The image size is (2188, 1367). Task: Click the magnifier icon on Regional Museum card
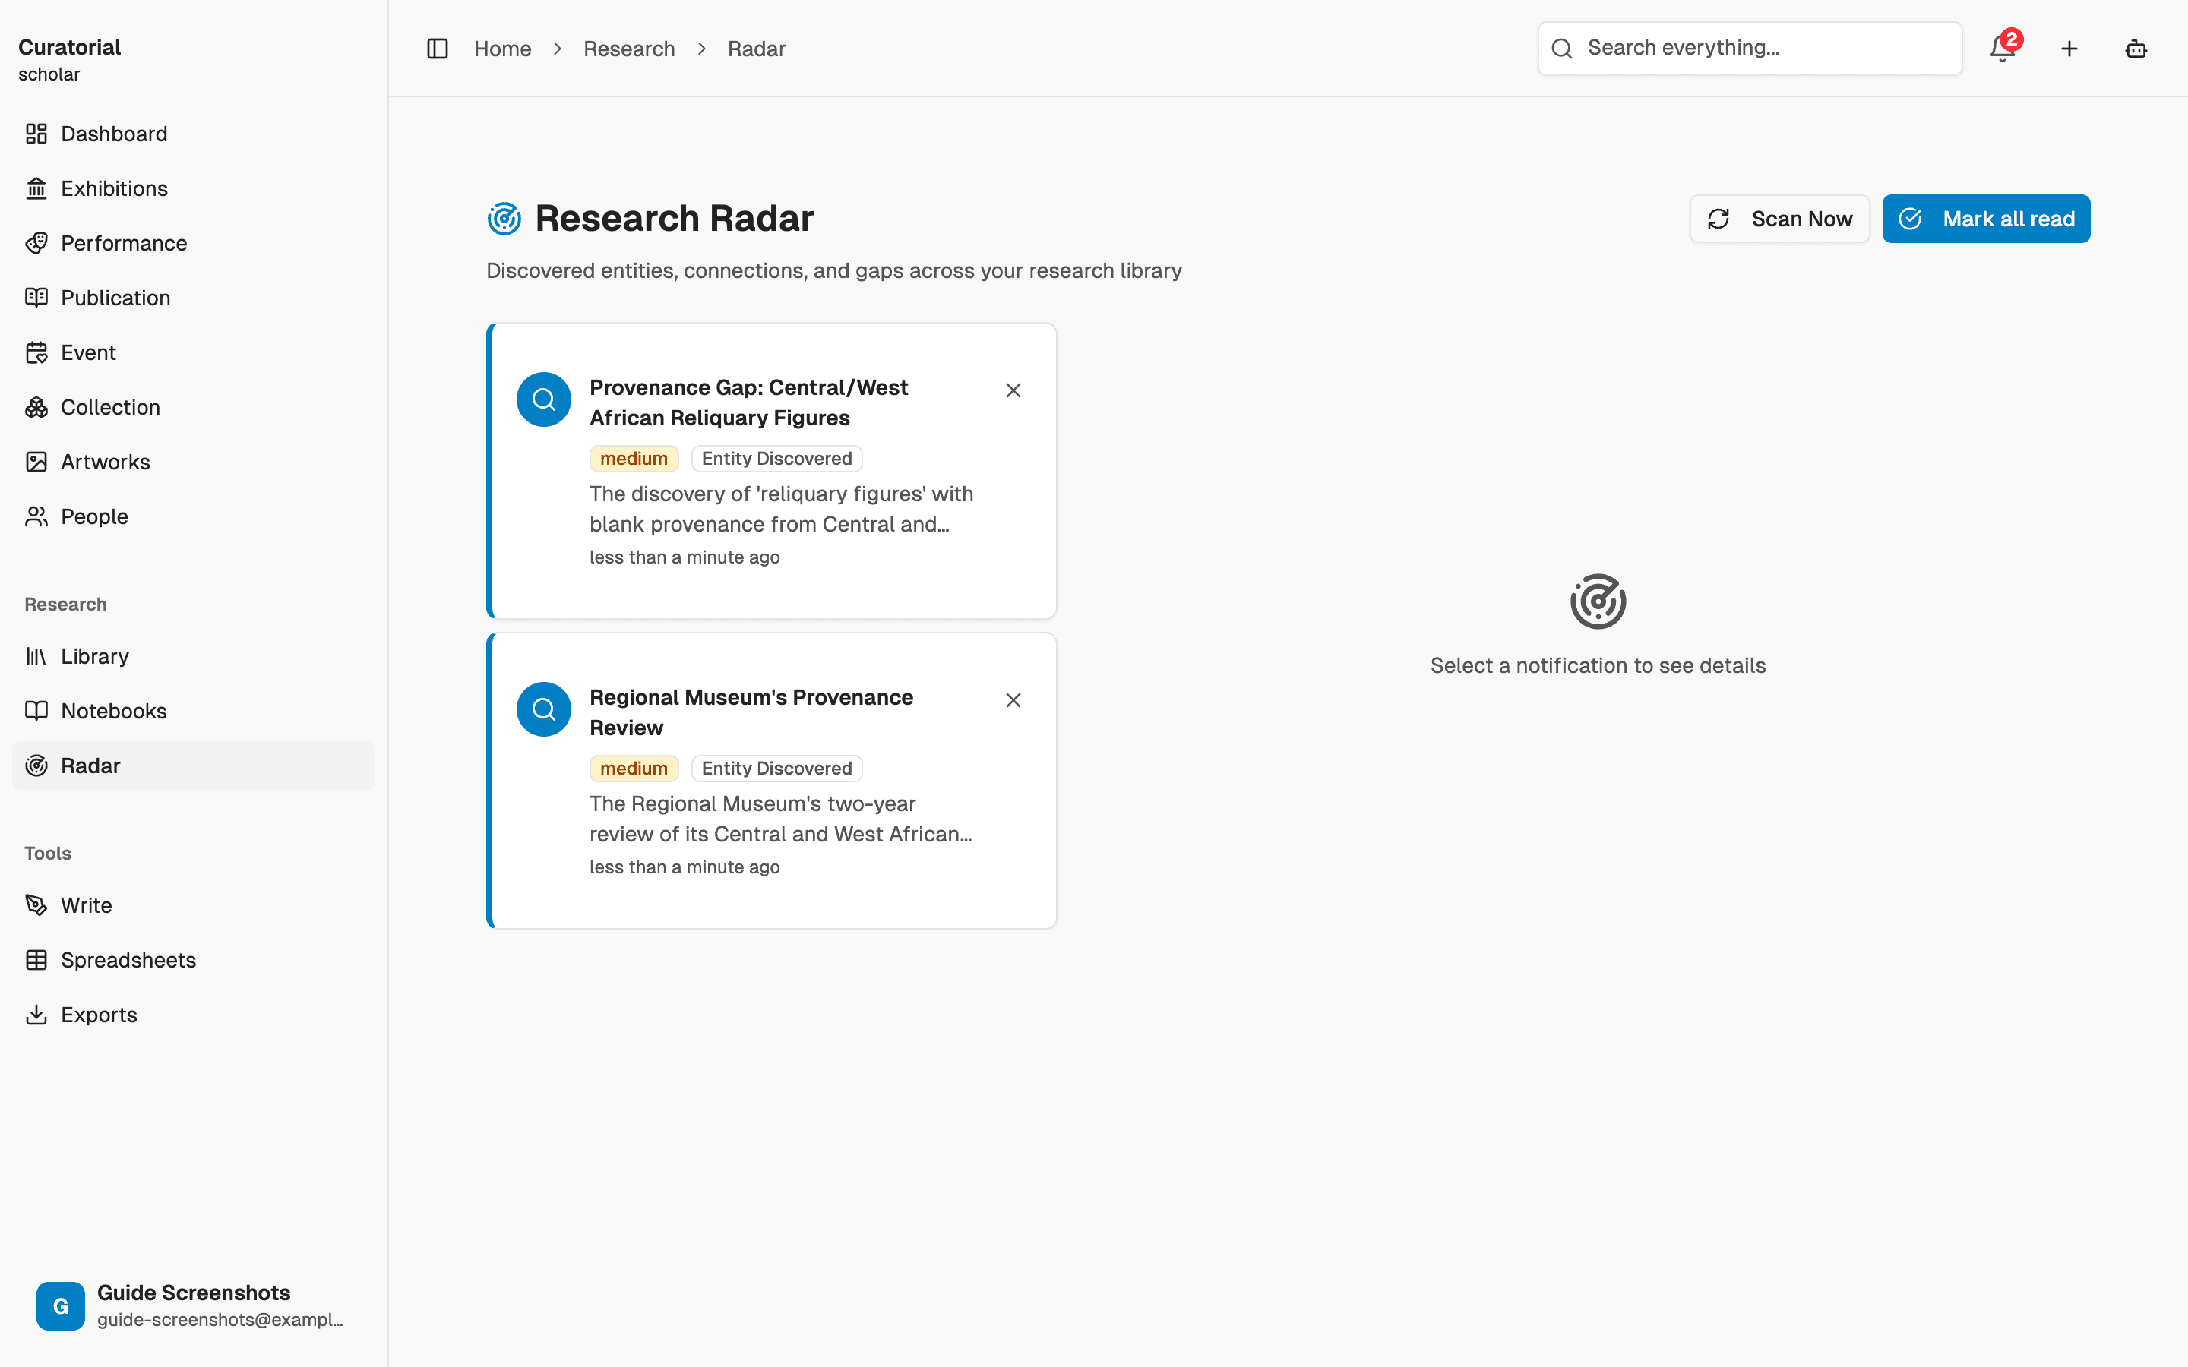543,710
